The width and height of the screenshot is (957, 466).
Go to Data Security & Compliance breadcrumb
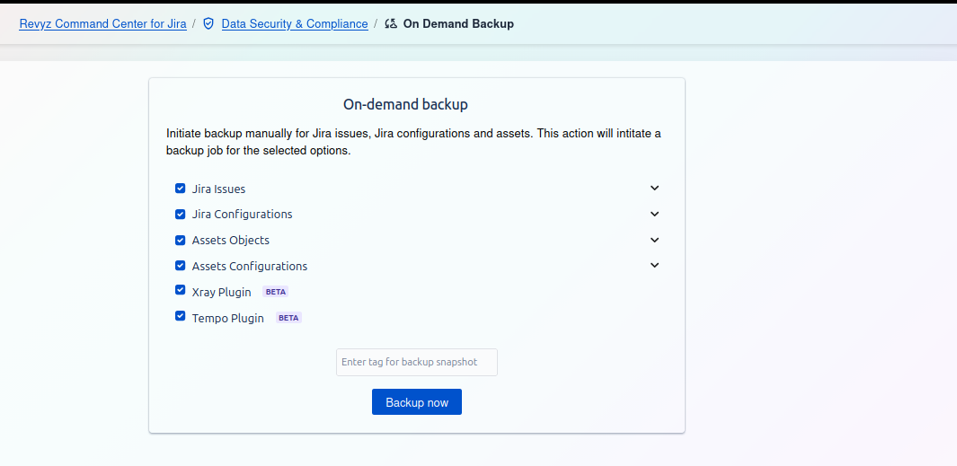295,24
